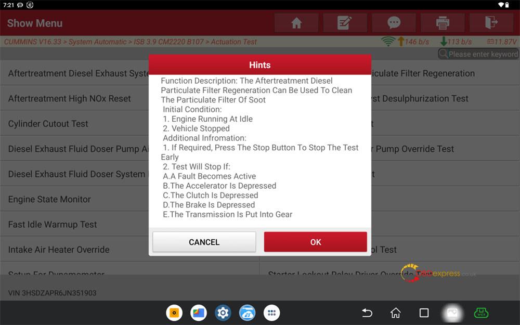Tap the Android home navigation icon
Screen dimensions: 520x325
395,313
